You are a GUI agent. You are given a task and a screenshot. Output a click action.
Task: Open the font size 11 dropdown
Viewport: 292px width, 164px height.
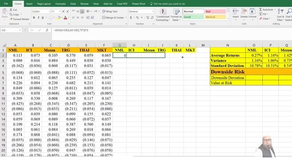pyautogui.click(x=60, y=11)
